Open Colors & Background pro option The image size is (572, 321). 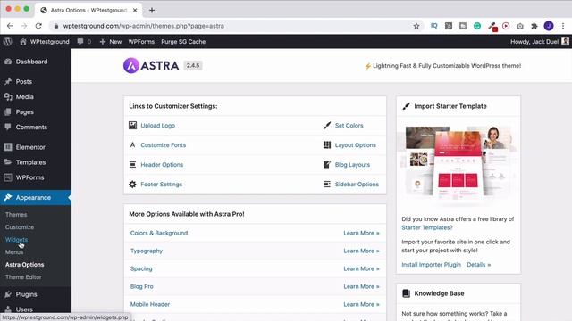click(x=159, y=233)
